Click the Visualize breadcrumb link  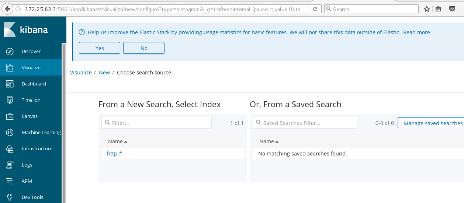tap(81, 73)
